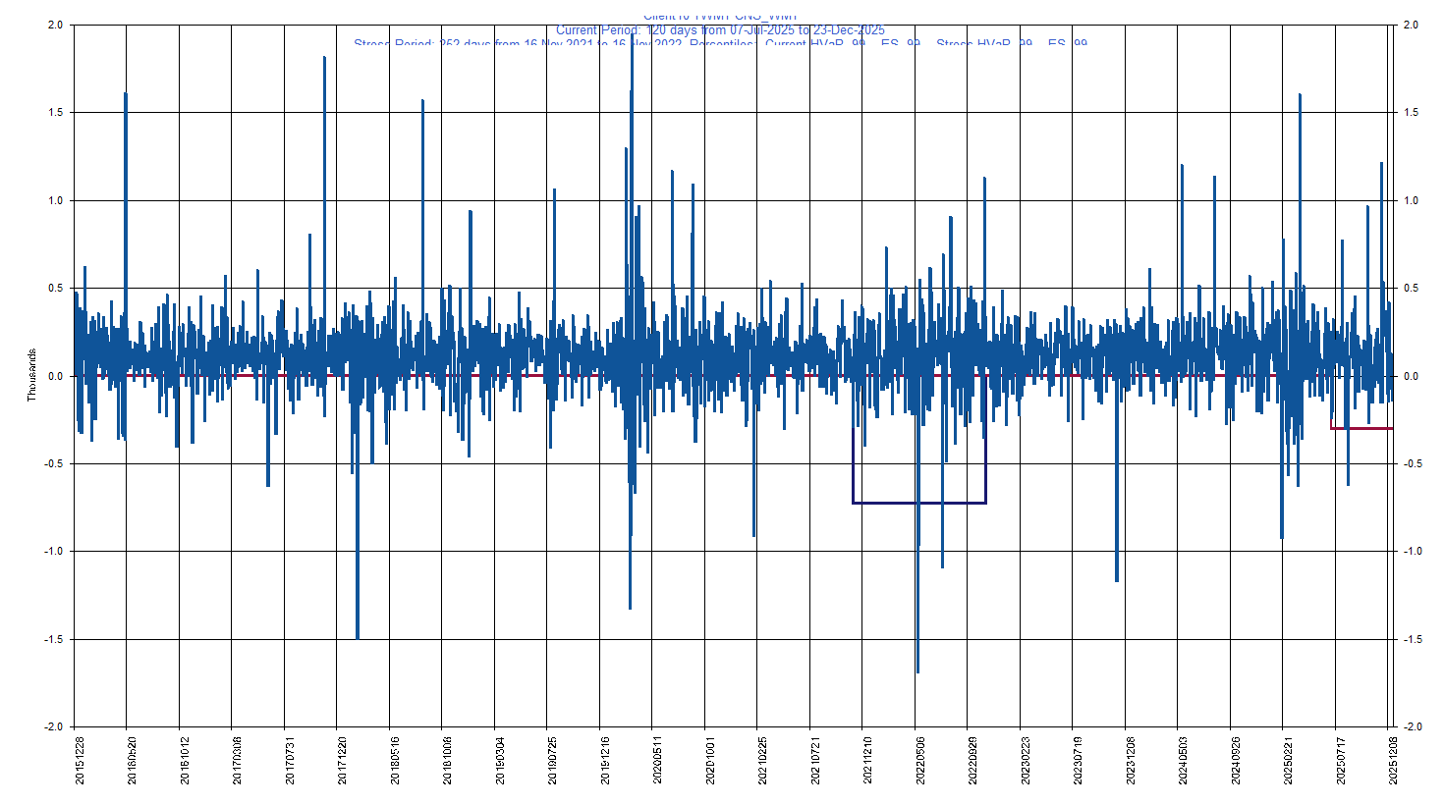Select the 20251208 date axis label

1394,762
